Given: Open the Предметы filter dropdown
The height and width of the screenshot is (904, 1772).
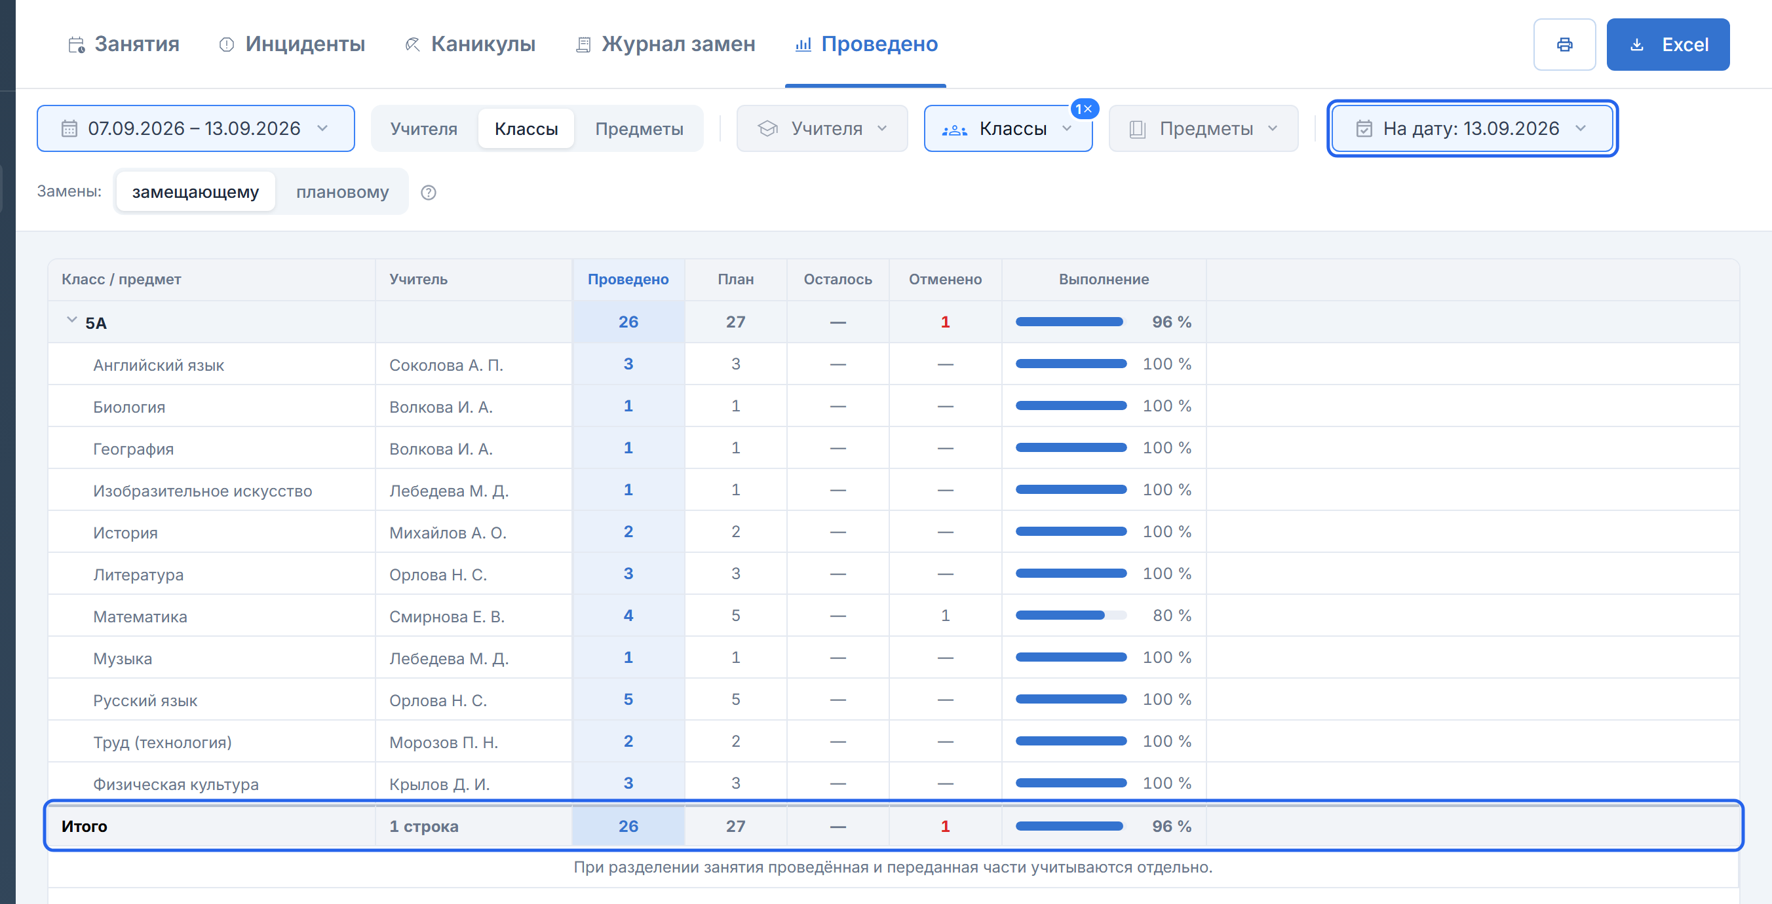Looking at the screenshot, I should (x=1203, y=128).
